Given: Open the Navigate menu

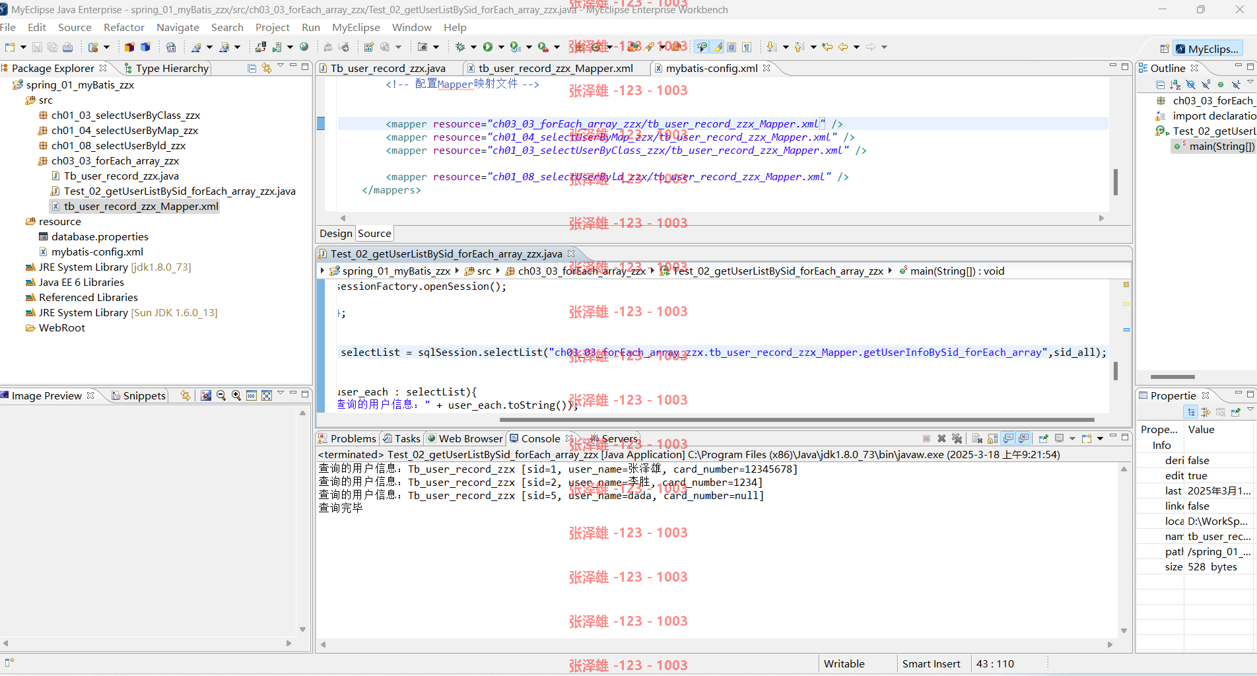Looking at the screenshot, I should pos(178,27).
